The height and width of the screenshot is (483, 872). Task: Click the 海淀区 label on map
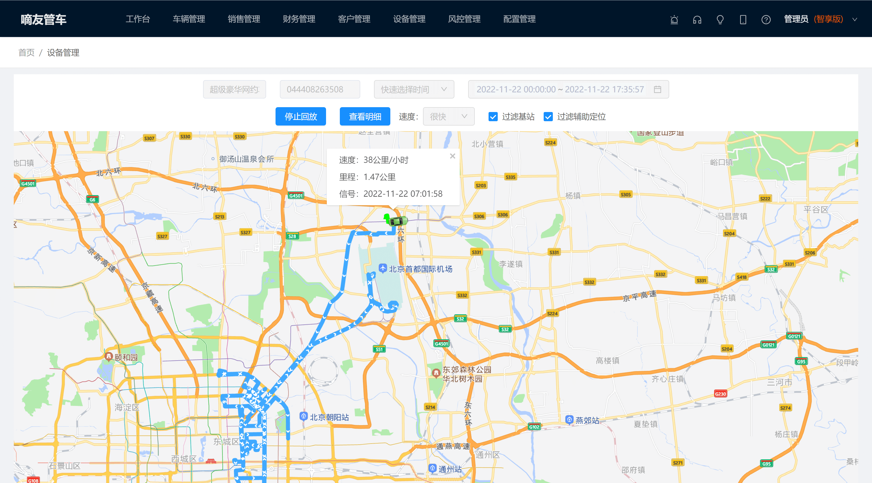point(127,407)
